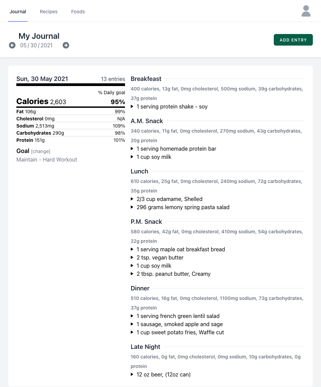Go to next day with right arrow
This screenshot has width=321, height=387.
(x=66, y=45)
